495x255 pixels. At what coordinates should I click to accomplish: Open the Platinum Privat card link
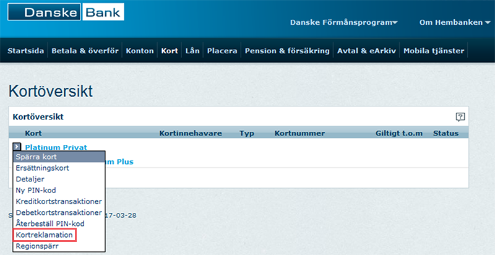click(x=56, y=147)
